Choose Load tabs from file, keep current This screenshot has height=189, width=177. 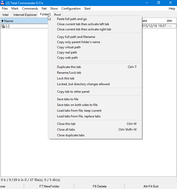(95, 111)
